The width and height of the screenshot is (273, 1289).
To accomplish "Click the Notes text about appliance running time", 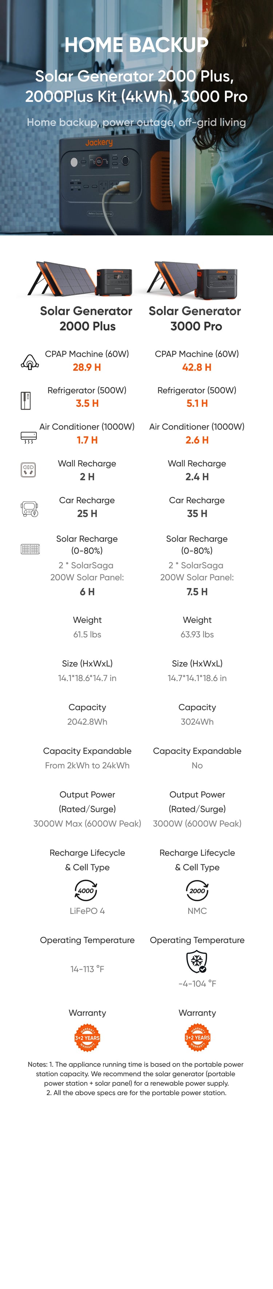I will coord(136,1078).
